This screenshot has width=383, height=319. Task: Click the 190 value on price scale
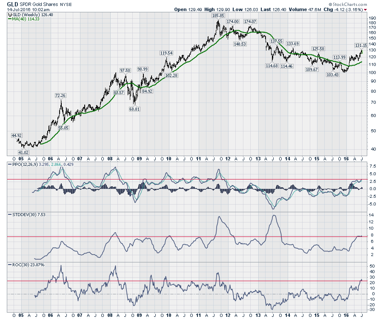click(372, 18)
